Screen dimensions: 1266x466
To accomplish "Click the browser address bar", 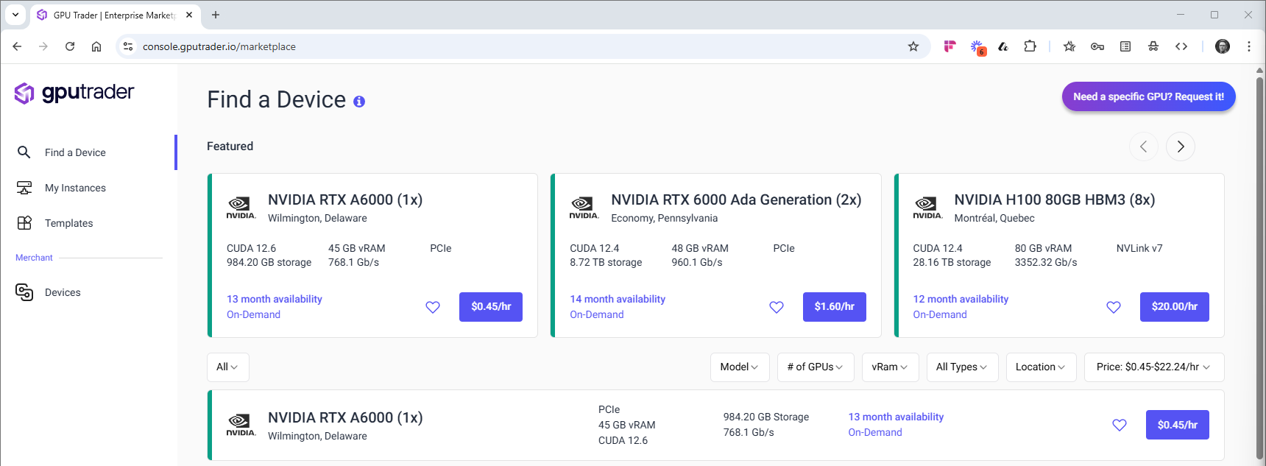I will (x=515, y=46).
